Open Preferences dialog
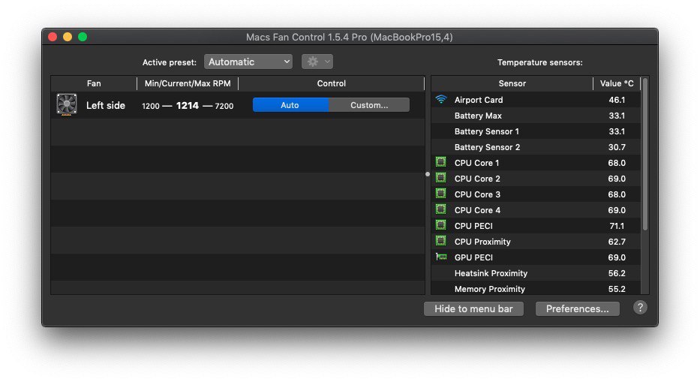The image size is (700, 382). pyautogui.click(x=577, y=308)
